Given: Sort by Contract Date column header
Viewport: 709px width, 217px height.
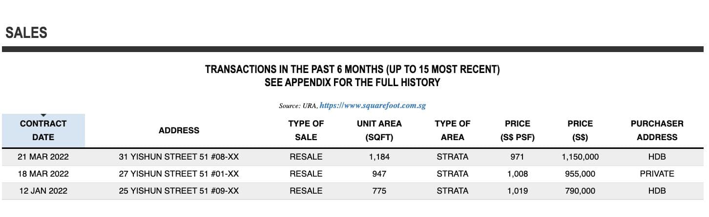Looking at the screenshot, I should [x=43, y=130].
